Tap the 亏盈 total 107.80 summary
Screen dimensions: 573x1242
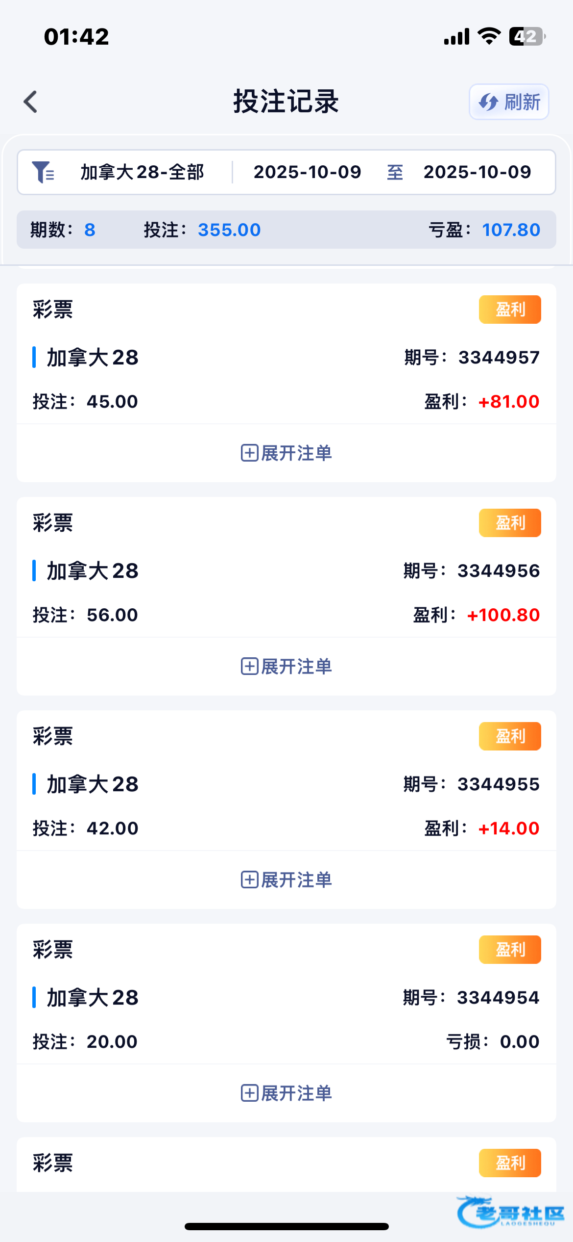pos(510,230)
